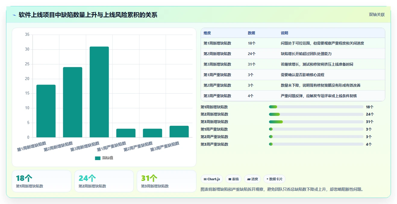The height and width of the screenshot is (204, 397).
Task: Click x-axis label 第1周新增缺陷数
Action: point(32,146)
